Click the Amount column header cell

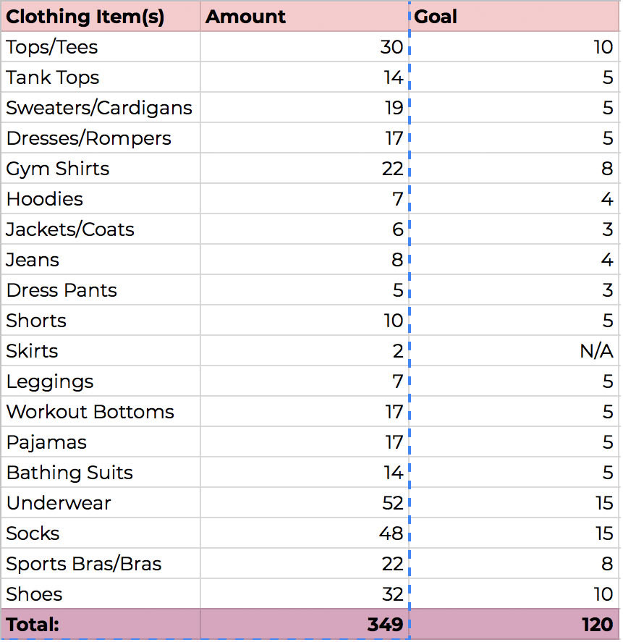click(304, 17)
